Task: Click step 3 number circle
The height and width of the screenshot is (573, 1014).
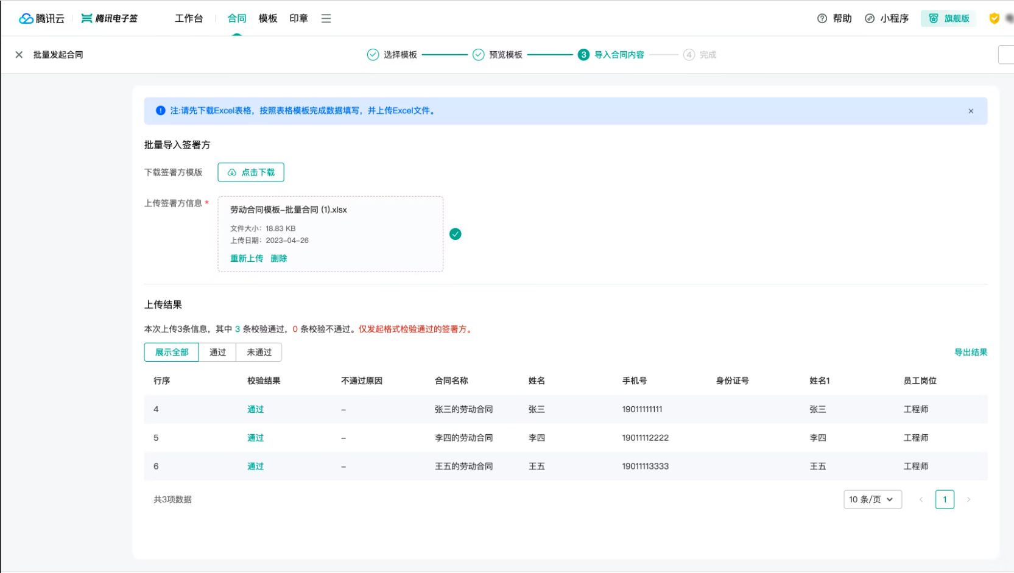Action: click(x=583, y=55)
